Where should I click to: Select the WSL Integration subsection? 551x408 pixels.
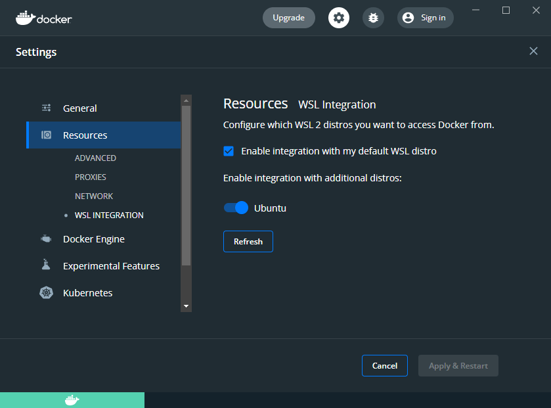[x=109, y=215]
